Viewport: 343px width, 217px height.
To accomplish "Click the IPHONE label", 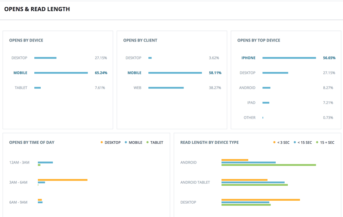I will 248,58.
